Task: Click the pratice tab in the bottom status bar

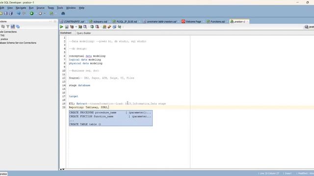Action: point(3,174)
